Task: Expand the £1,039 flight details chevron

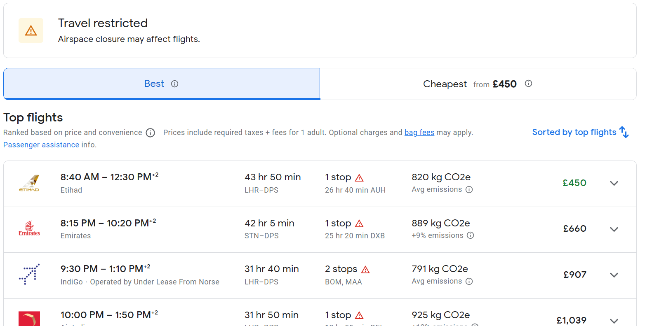Action: [x=614, y=321]
